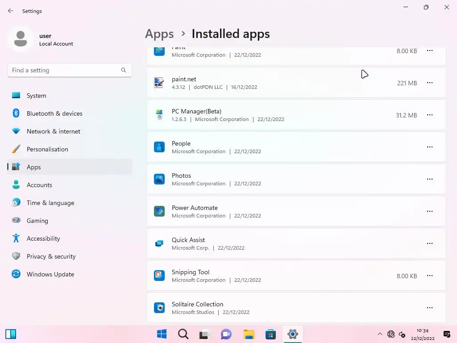Open the notification center icon

point(446,334)
